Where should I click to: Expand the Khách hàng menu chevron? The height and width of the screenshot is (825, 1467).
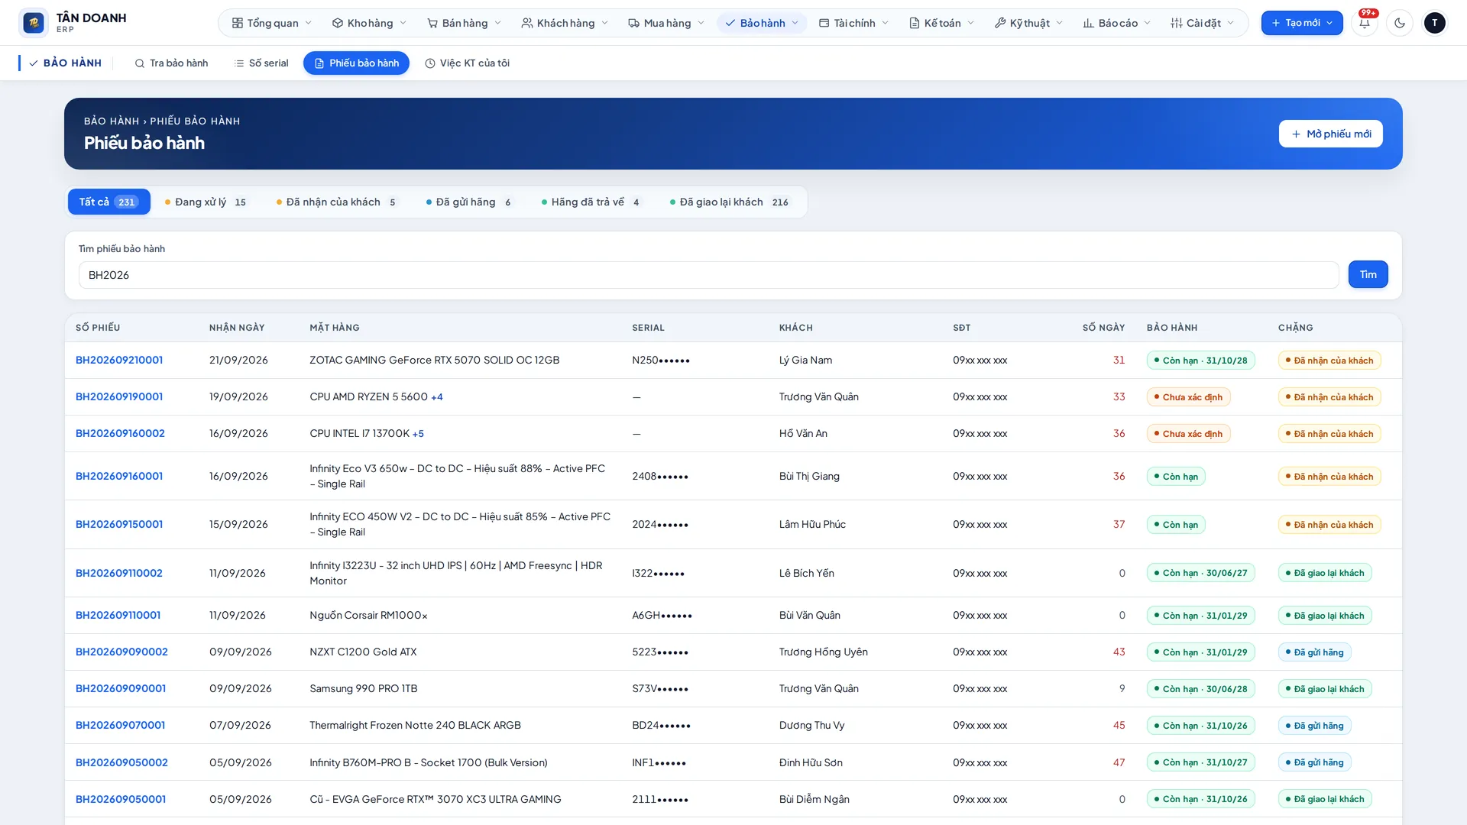point(605,23)
